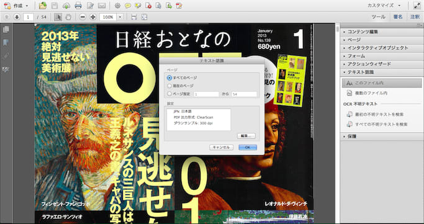
Task: Open the 注釈 tab
Action: [x=415, y=17]
